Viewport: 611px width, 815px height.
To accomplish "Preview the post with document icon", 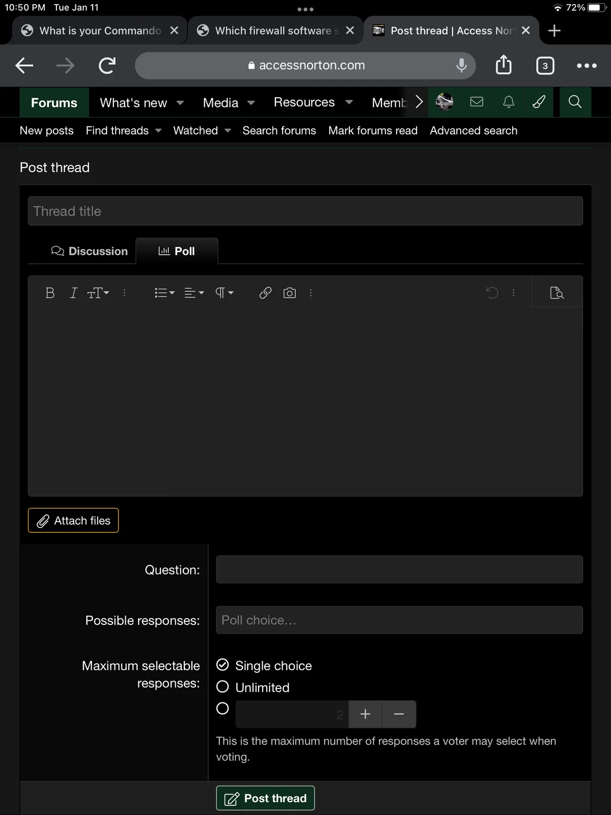I will click(x=557, y=293).
